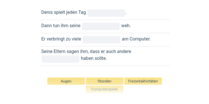209x104 pixels.
Task: Pick the "Augen" word chip
Action: [66, 81]
